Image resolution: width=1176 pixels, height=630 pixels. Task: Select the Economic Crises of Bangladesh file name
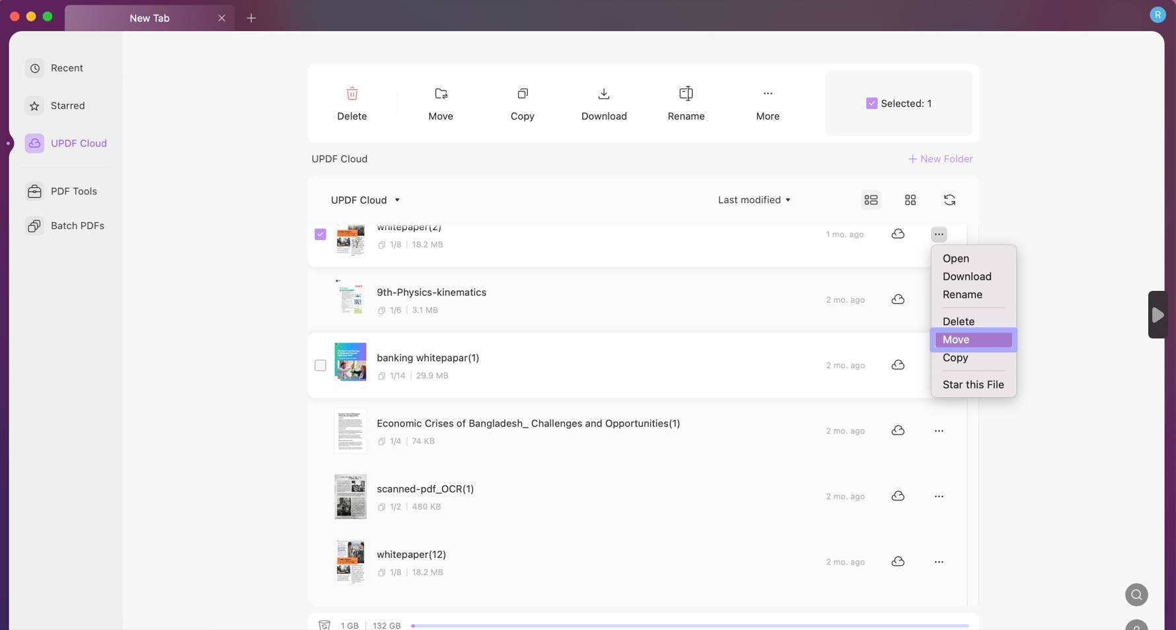(x=529, y=424)
